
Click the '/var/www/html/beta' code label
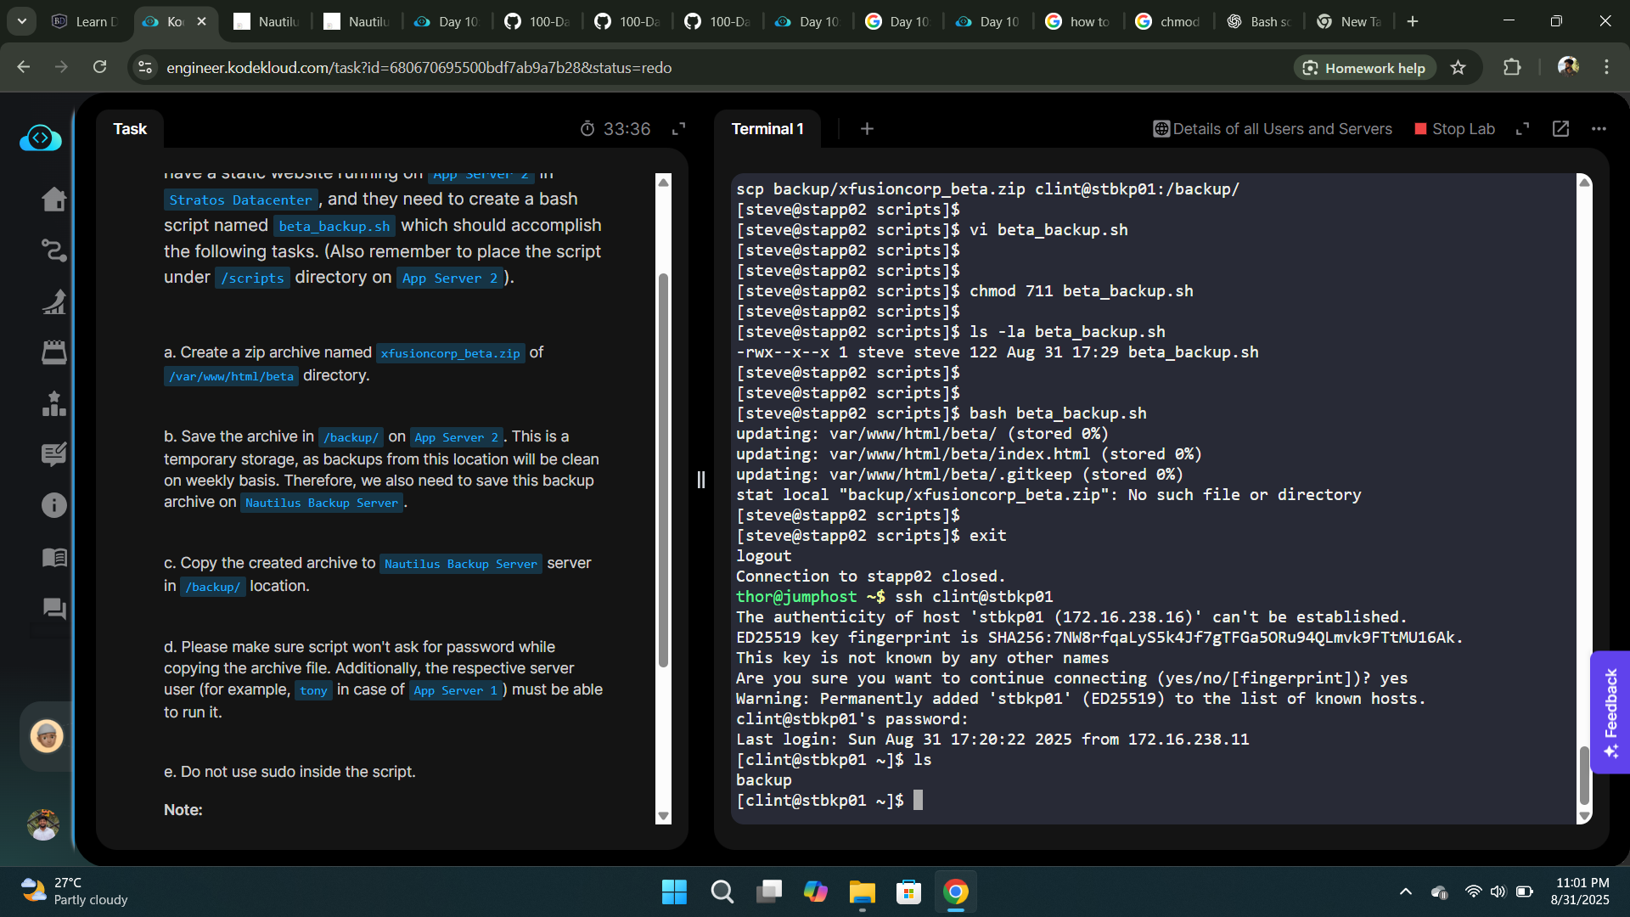tap(231, 376)
